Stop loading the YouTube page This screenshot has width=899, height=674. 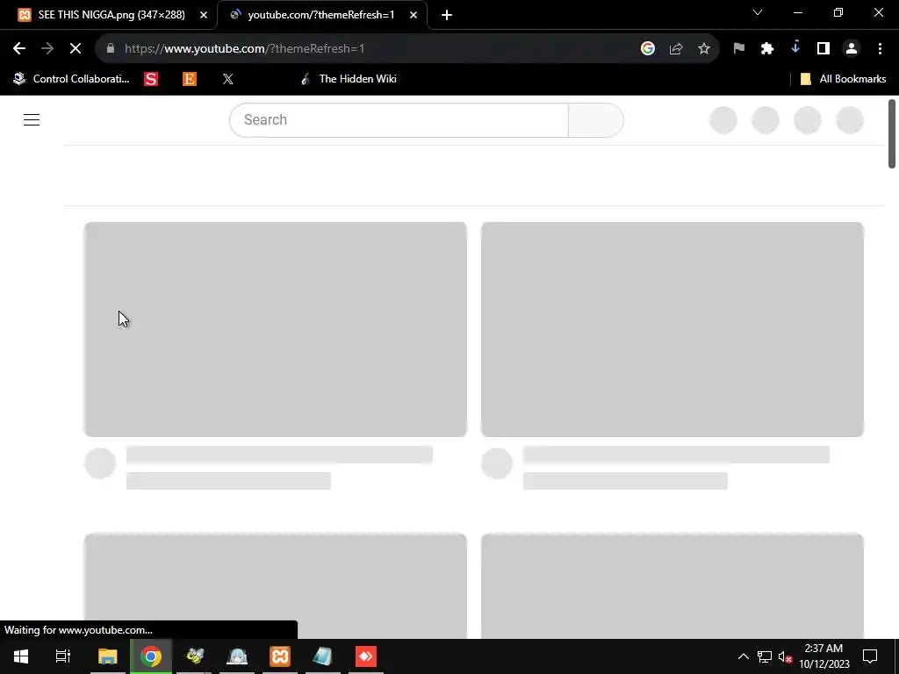[x=76, y=49]
